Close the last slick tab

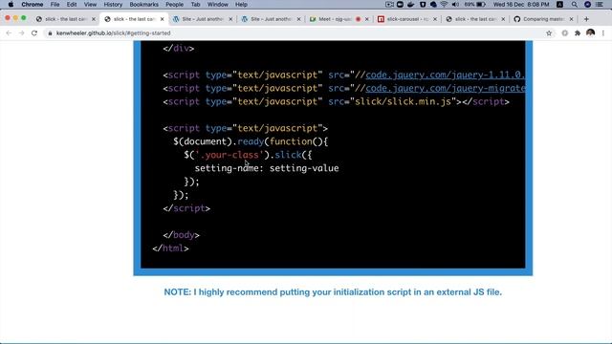503,19
